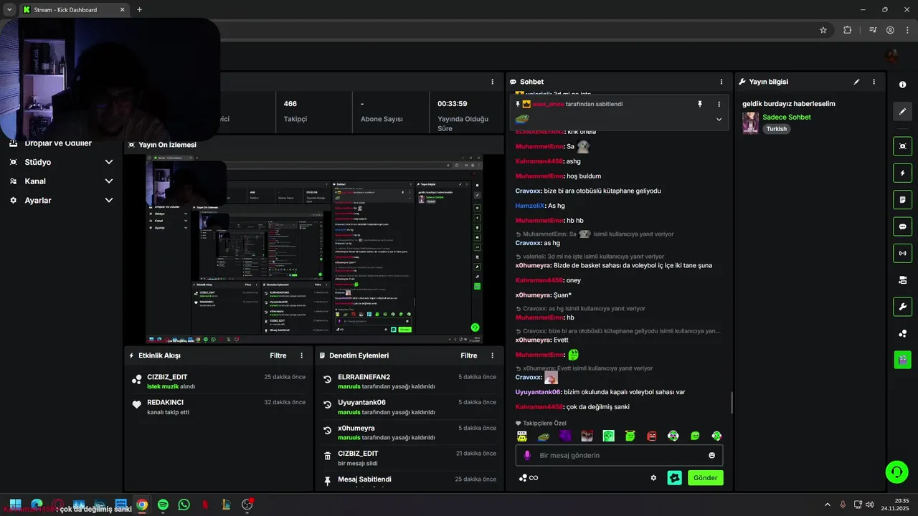Open OBS Studio from the taskbar
Viewport: 918px width, 516px height.
coord(247,505)
